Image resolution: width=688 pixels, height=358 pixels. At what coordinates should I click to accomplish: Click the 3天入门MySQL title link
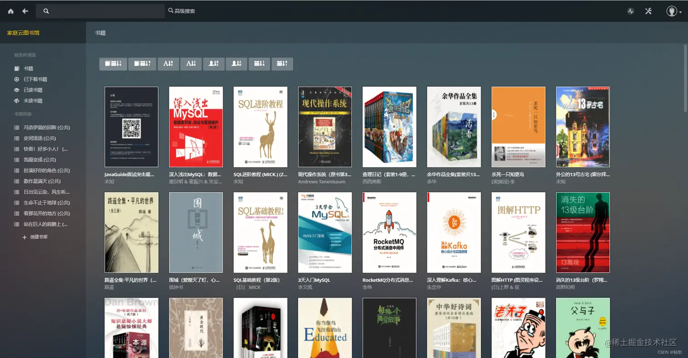point(314,280)
